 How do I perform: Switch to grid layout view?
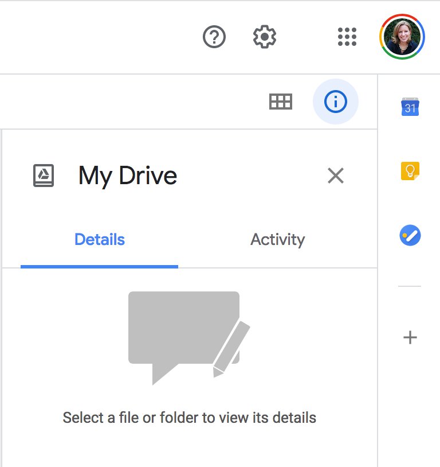pyautogui.click(x=281, y=102)
